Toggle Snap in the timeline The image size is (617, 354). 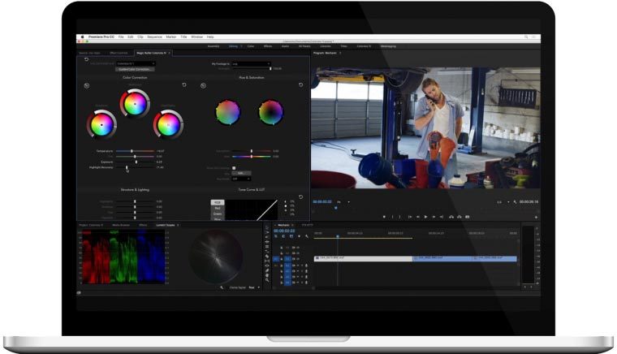tap(283, 236)
